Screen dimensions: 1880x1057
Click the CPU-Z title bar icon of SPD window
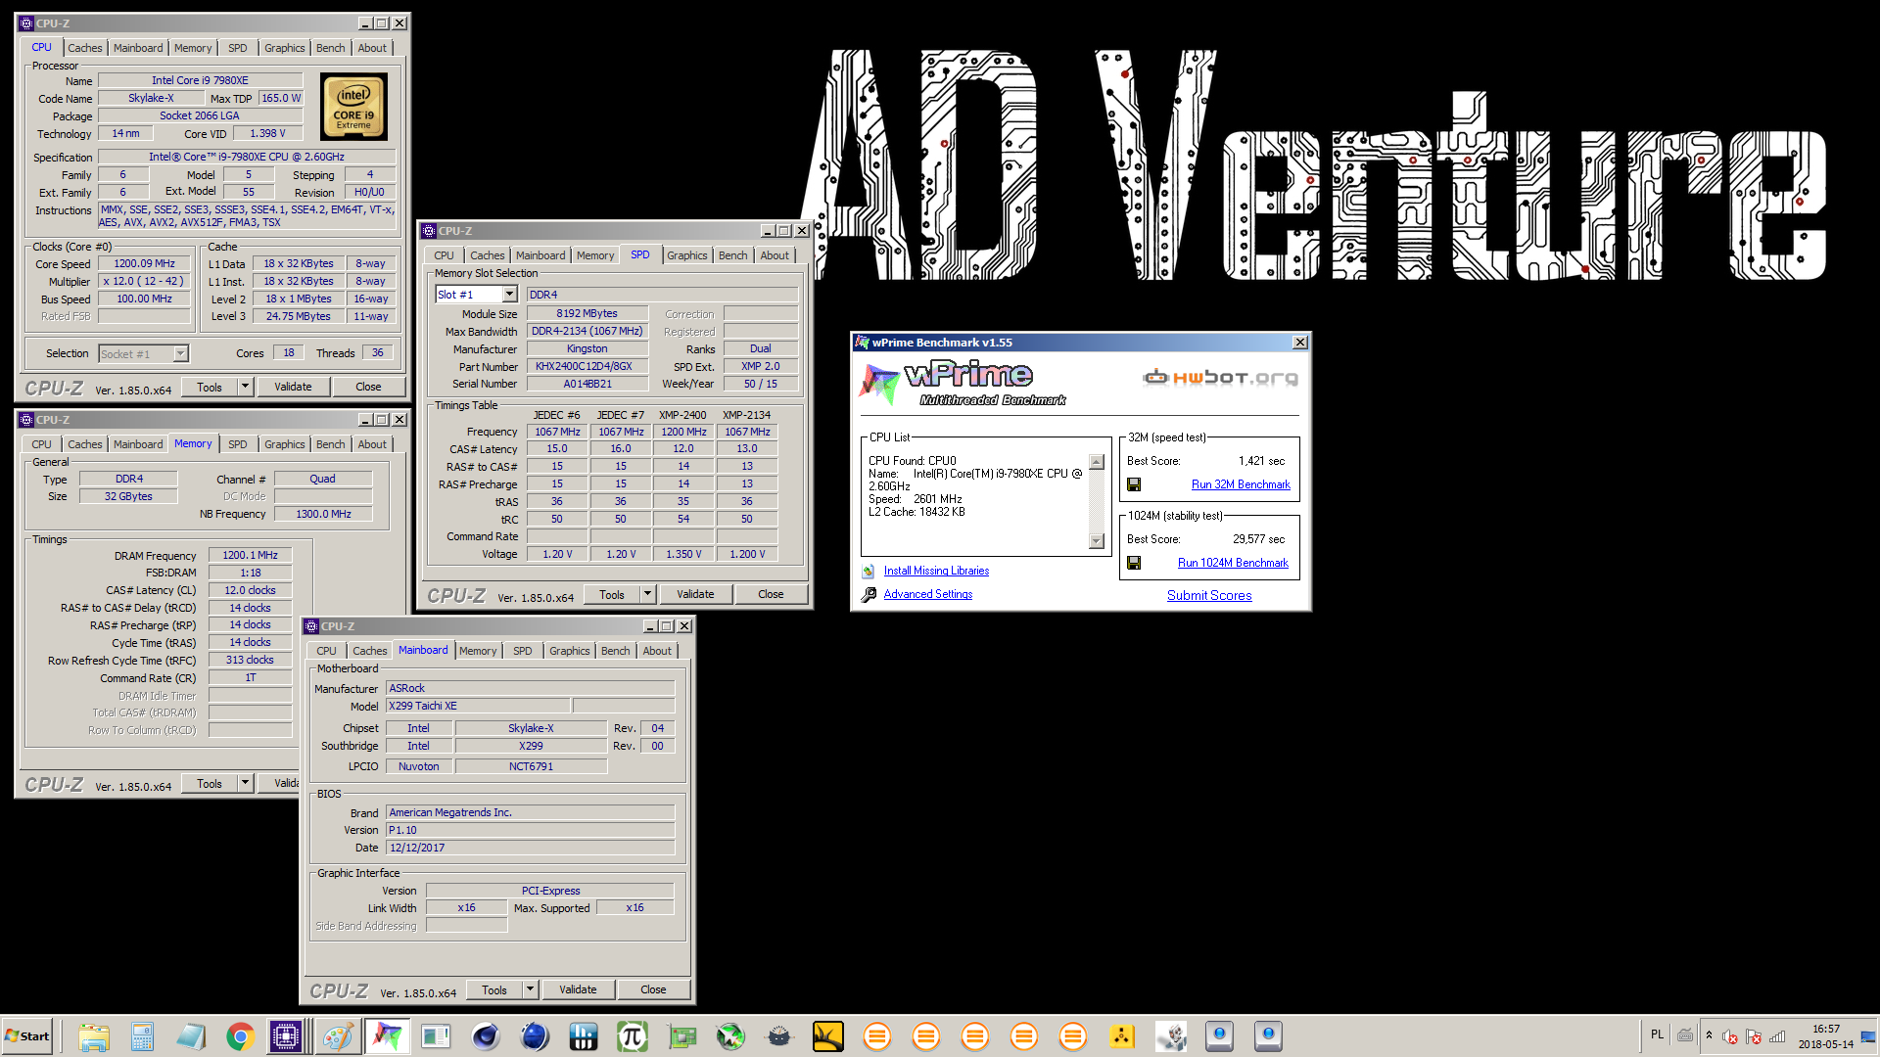pyautogui.click(x=429, y=232)
